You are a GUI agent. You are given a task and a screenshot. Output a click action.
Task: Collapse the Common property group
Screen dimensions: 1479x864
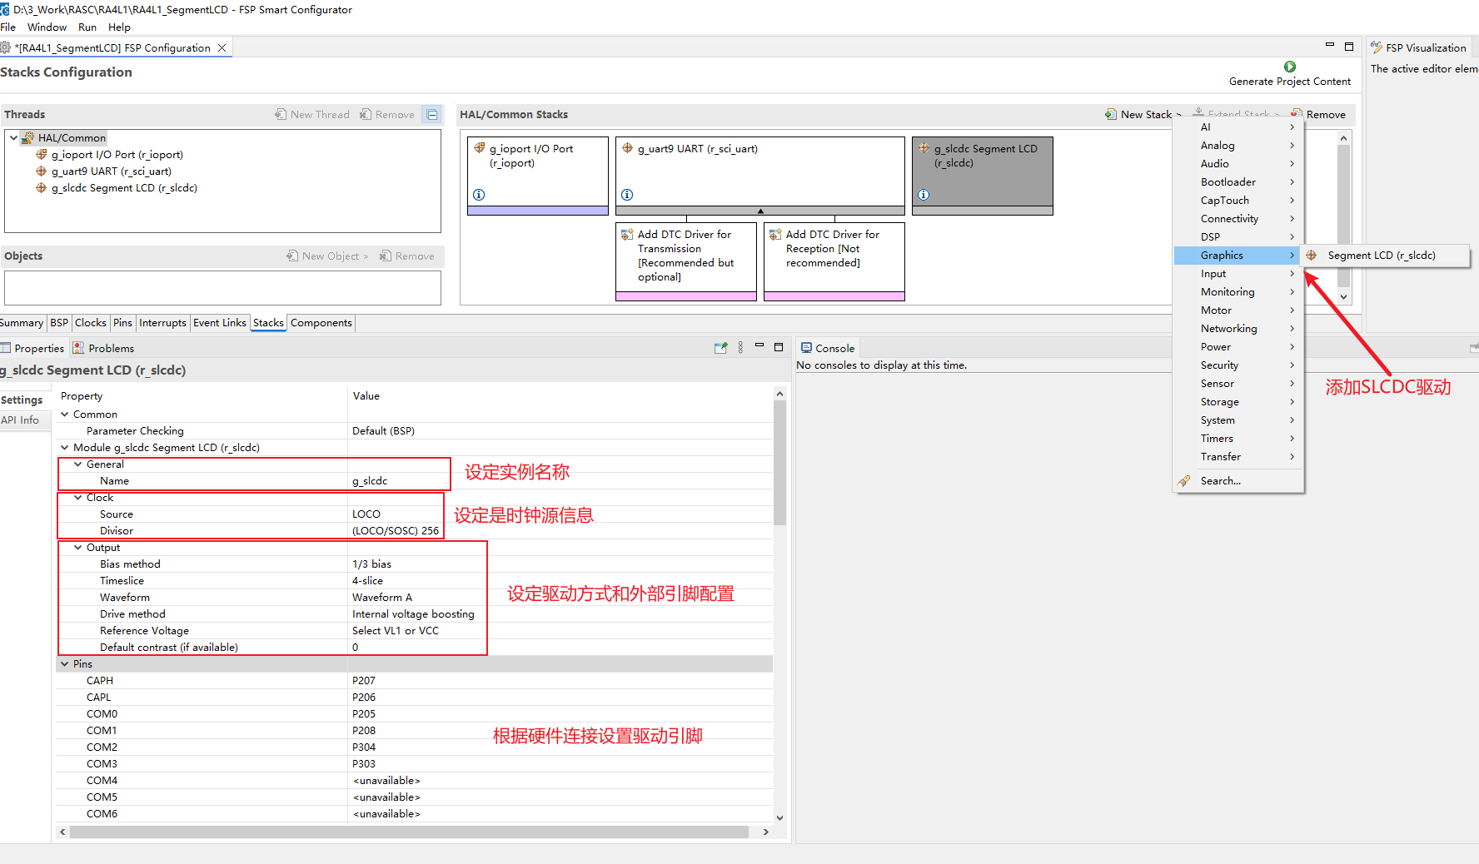(x=64, y=415)
